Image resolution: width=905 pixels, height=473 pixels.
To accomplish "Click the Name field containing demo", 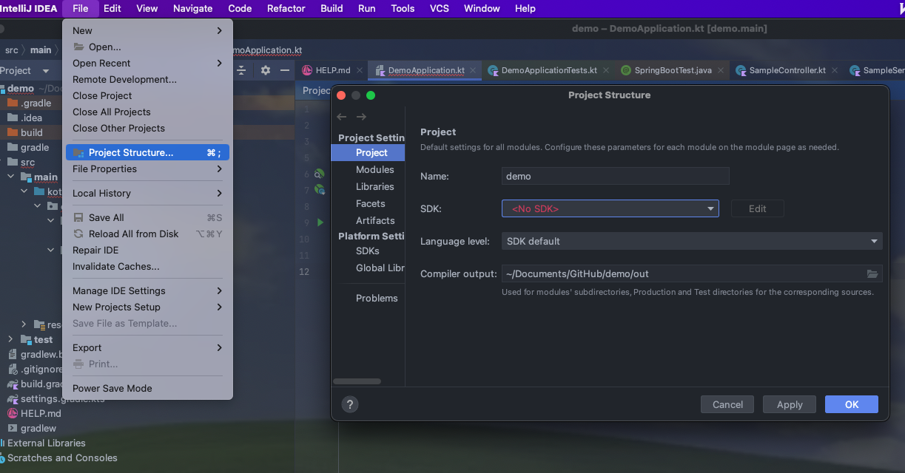I will [616, 176].
